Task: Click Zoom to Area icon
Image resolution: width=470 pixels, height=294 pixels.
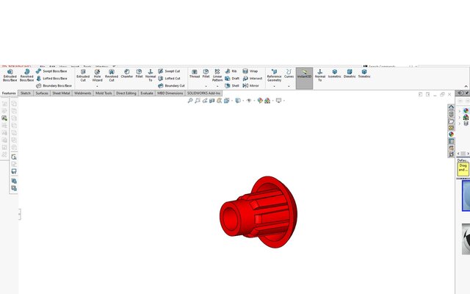Action: point(198,101)
